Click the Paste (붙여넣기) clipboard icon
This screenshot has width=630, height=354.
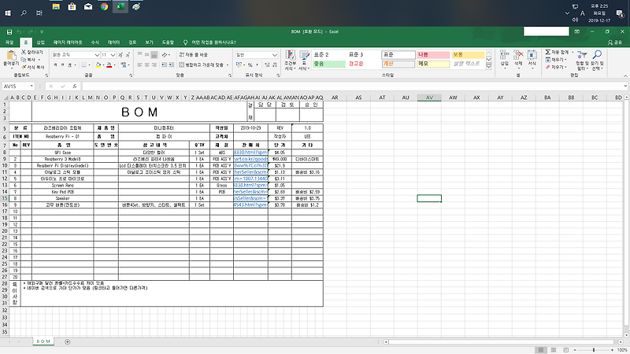(11, 56)
